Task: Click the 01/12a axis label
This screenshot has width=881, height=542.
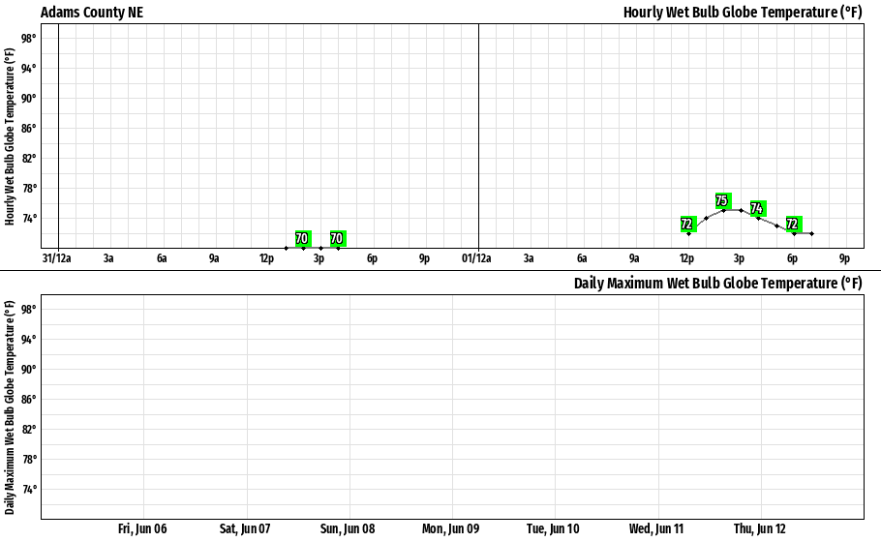Action: point(476,258)
